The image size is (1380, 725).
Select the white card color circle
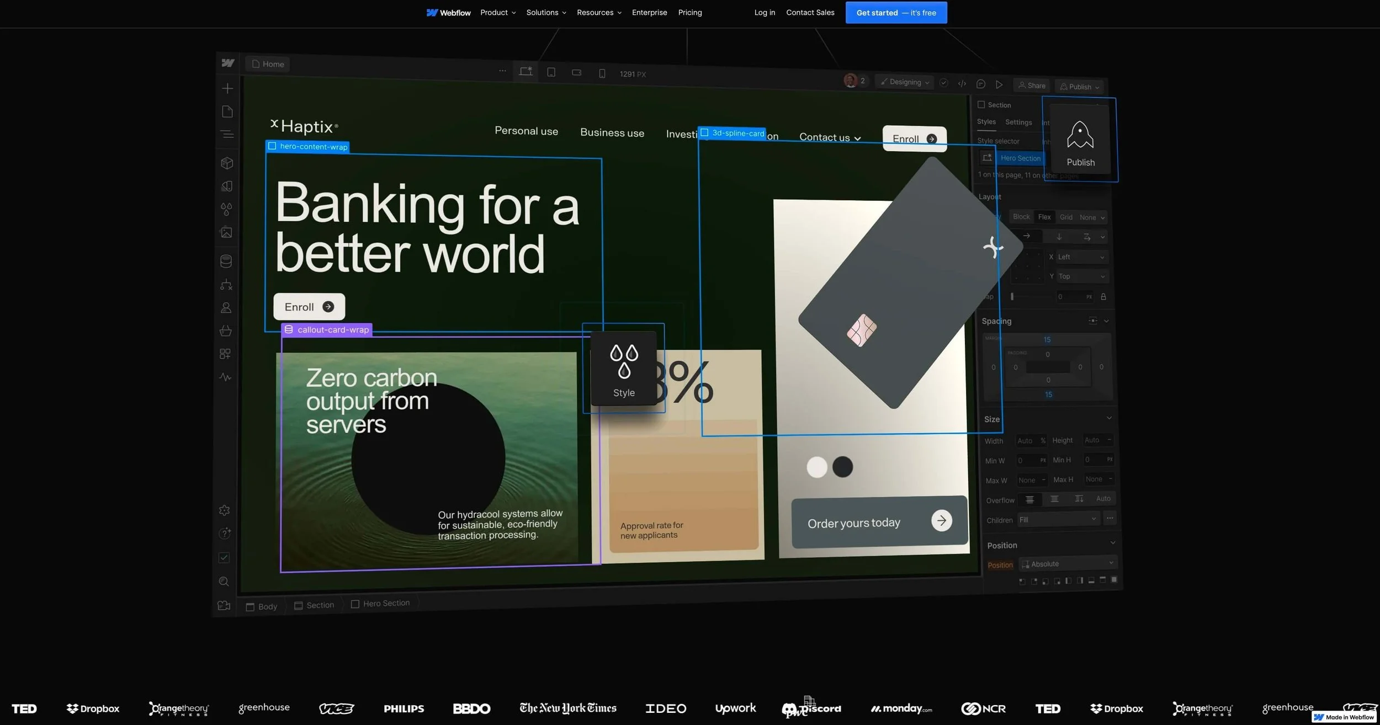[816, 467]
